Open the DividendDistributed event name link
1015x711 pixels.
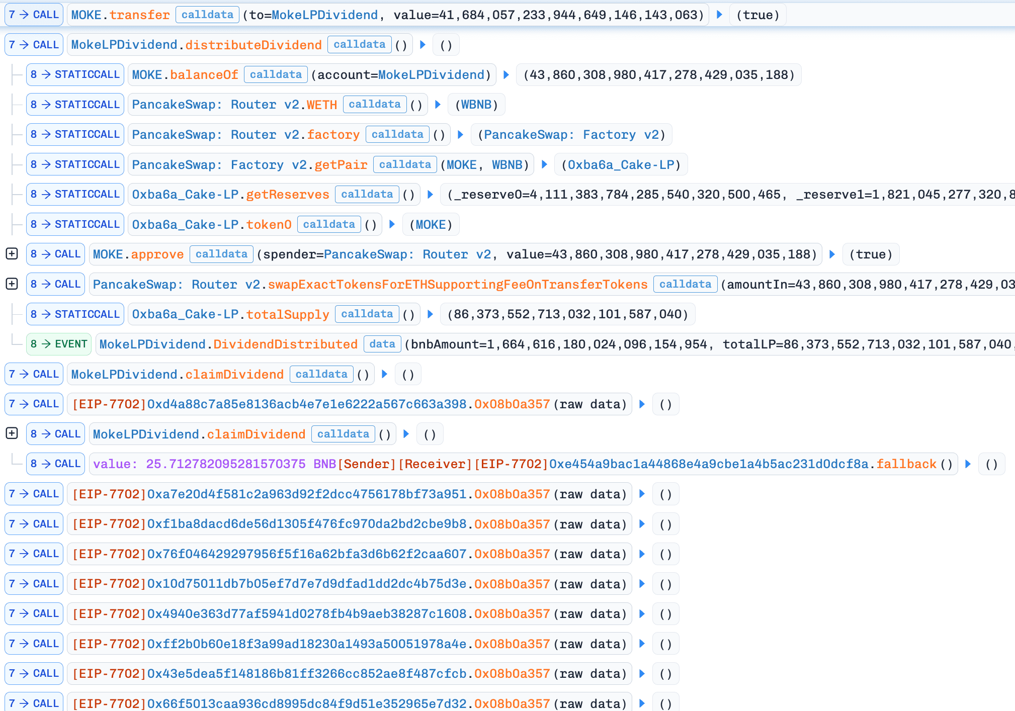coord(285,344)
